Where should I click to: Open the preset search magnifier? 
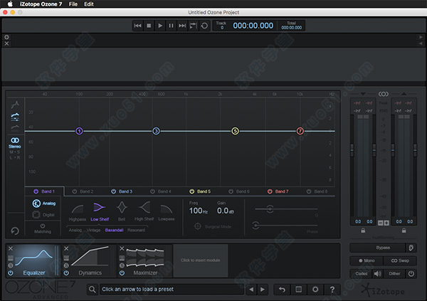tap(93, 290)
